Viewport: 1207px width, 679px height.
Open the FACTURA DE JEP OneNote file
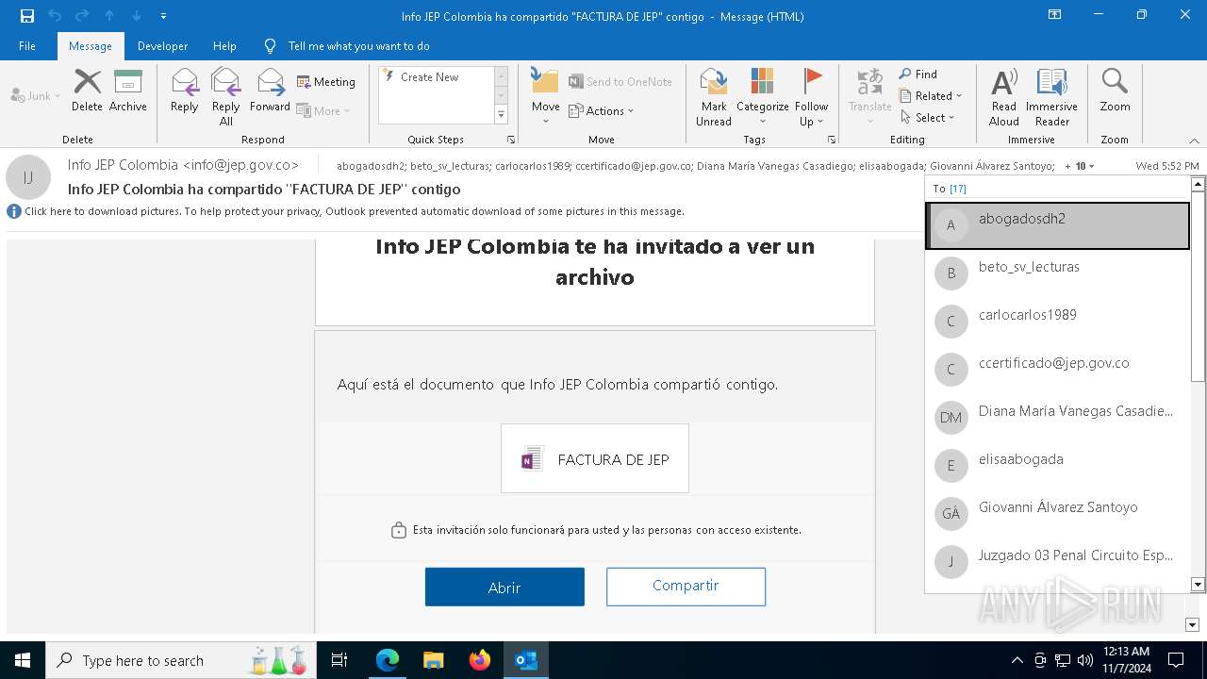click(x=595, y=459)
